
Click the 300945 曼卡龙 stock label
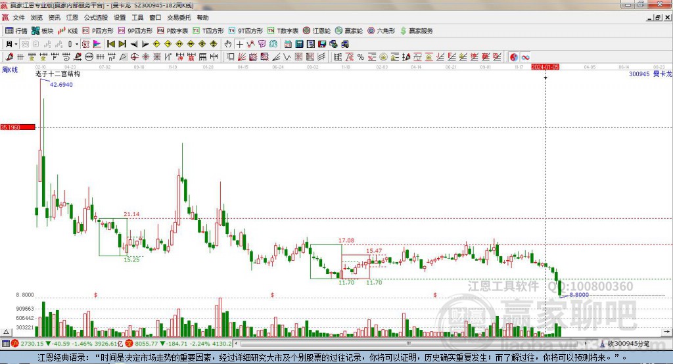tap(650, 74)
